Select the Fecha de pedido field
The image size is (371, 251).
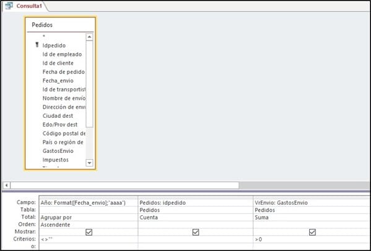tap(64, 72)
